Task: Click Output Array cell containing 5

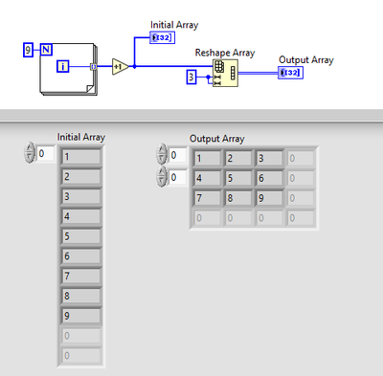Action: point(238,178)
